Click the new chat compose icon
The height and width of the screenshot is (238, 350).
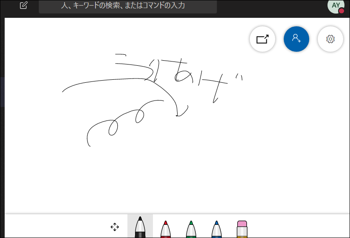coord(23,5)
